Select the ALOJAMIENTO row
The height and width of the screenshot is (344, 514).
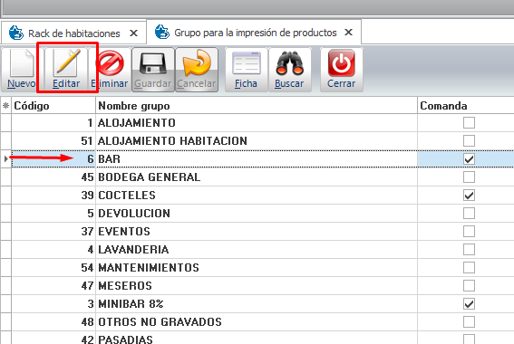[x=257, y=123]
